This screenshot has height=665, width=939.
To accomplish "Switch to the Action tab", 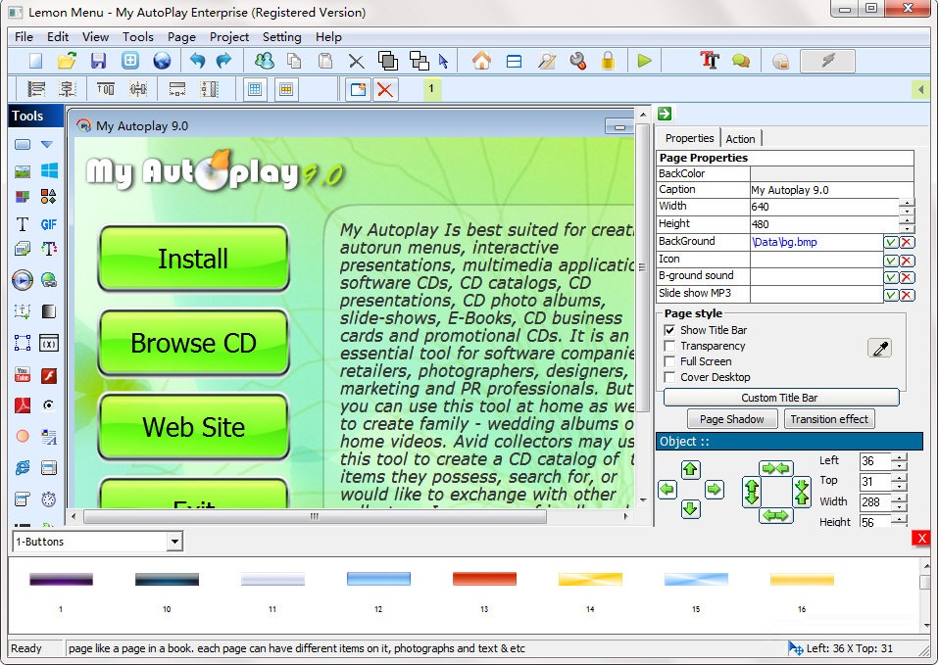I will tap(741, 138).
